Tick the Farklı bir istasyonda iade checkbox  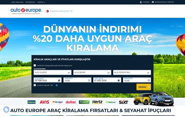(35, 65)
